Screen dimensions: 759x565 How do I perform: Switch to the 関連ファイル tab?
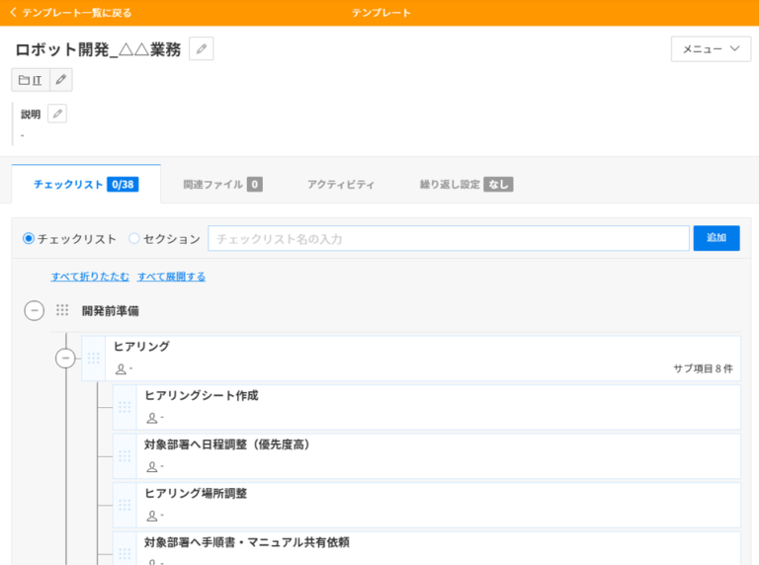coord(222,185)
